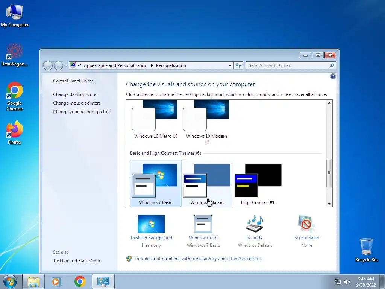Open Desktop Background settings icon

pos(152,224)
